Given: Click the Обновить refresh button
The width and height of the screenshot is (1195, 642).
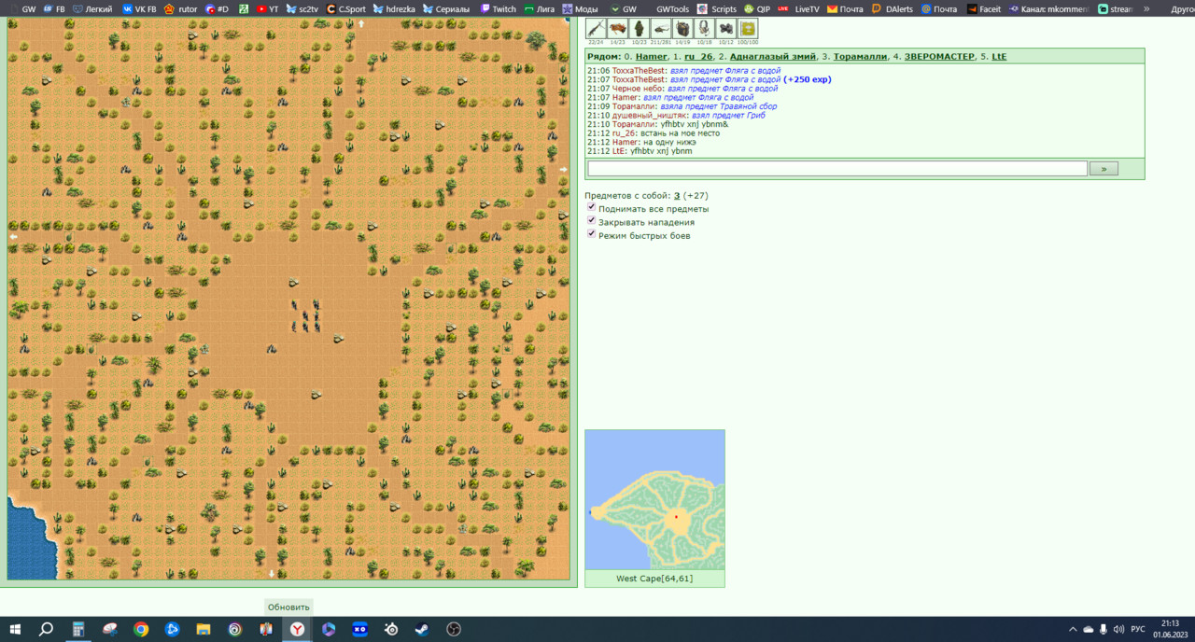Looking at the screenshot, I should pyautogui.click(x=288, y=607).
